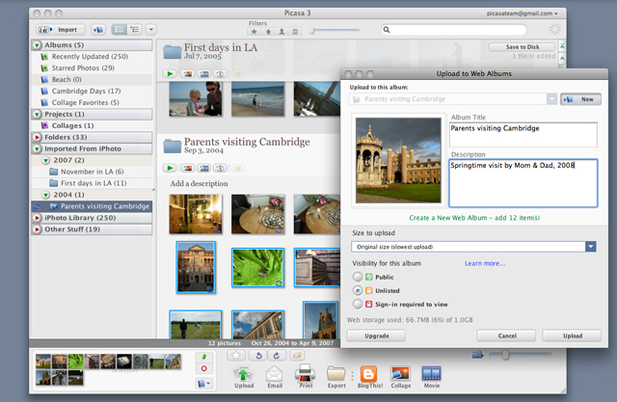This screenshot has width=617, height=402.
Task: Click the BlogThis! icon
Action: point(369,377)
